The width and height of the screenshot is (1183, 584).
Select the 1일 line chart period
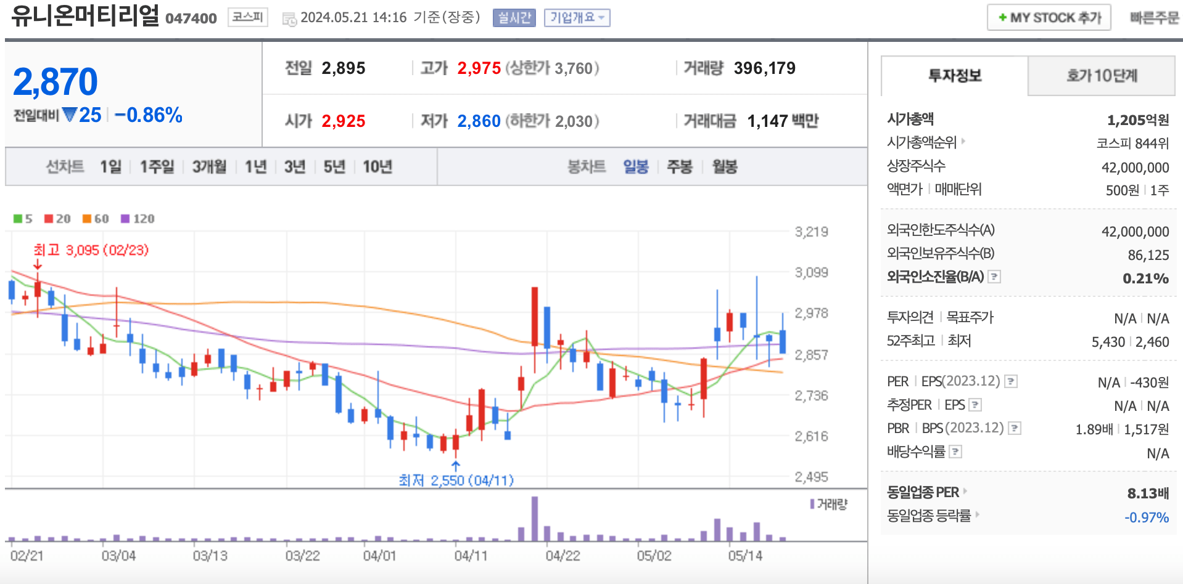point(111,167)
